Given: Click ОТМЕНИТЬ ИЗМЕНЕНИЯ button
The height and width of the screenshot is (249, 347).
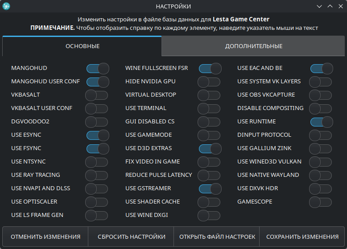Looking at the screenshot, I should pyautogui.click(x=45, y=237).
